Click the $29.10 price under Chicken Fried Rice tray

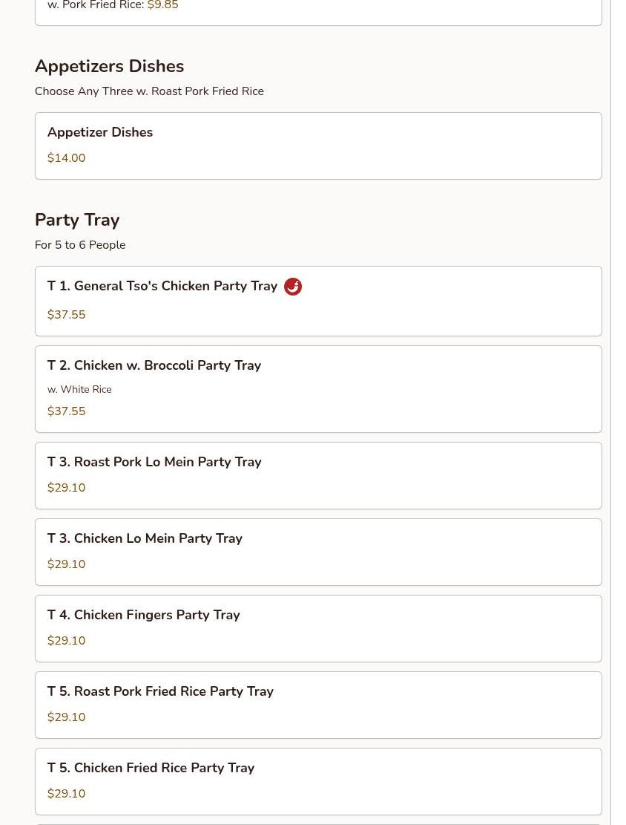(x=66, y=794)
